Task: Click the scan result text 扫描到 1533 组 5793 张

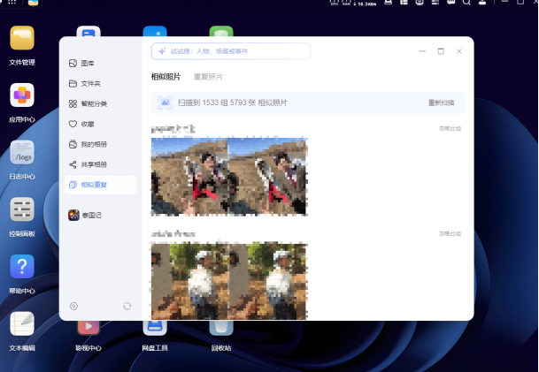Action: [233, 102]
